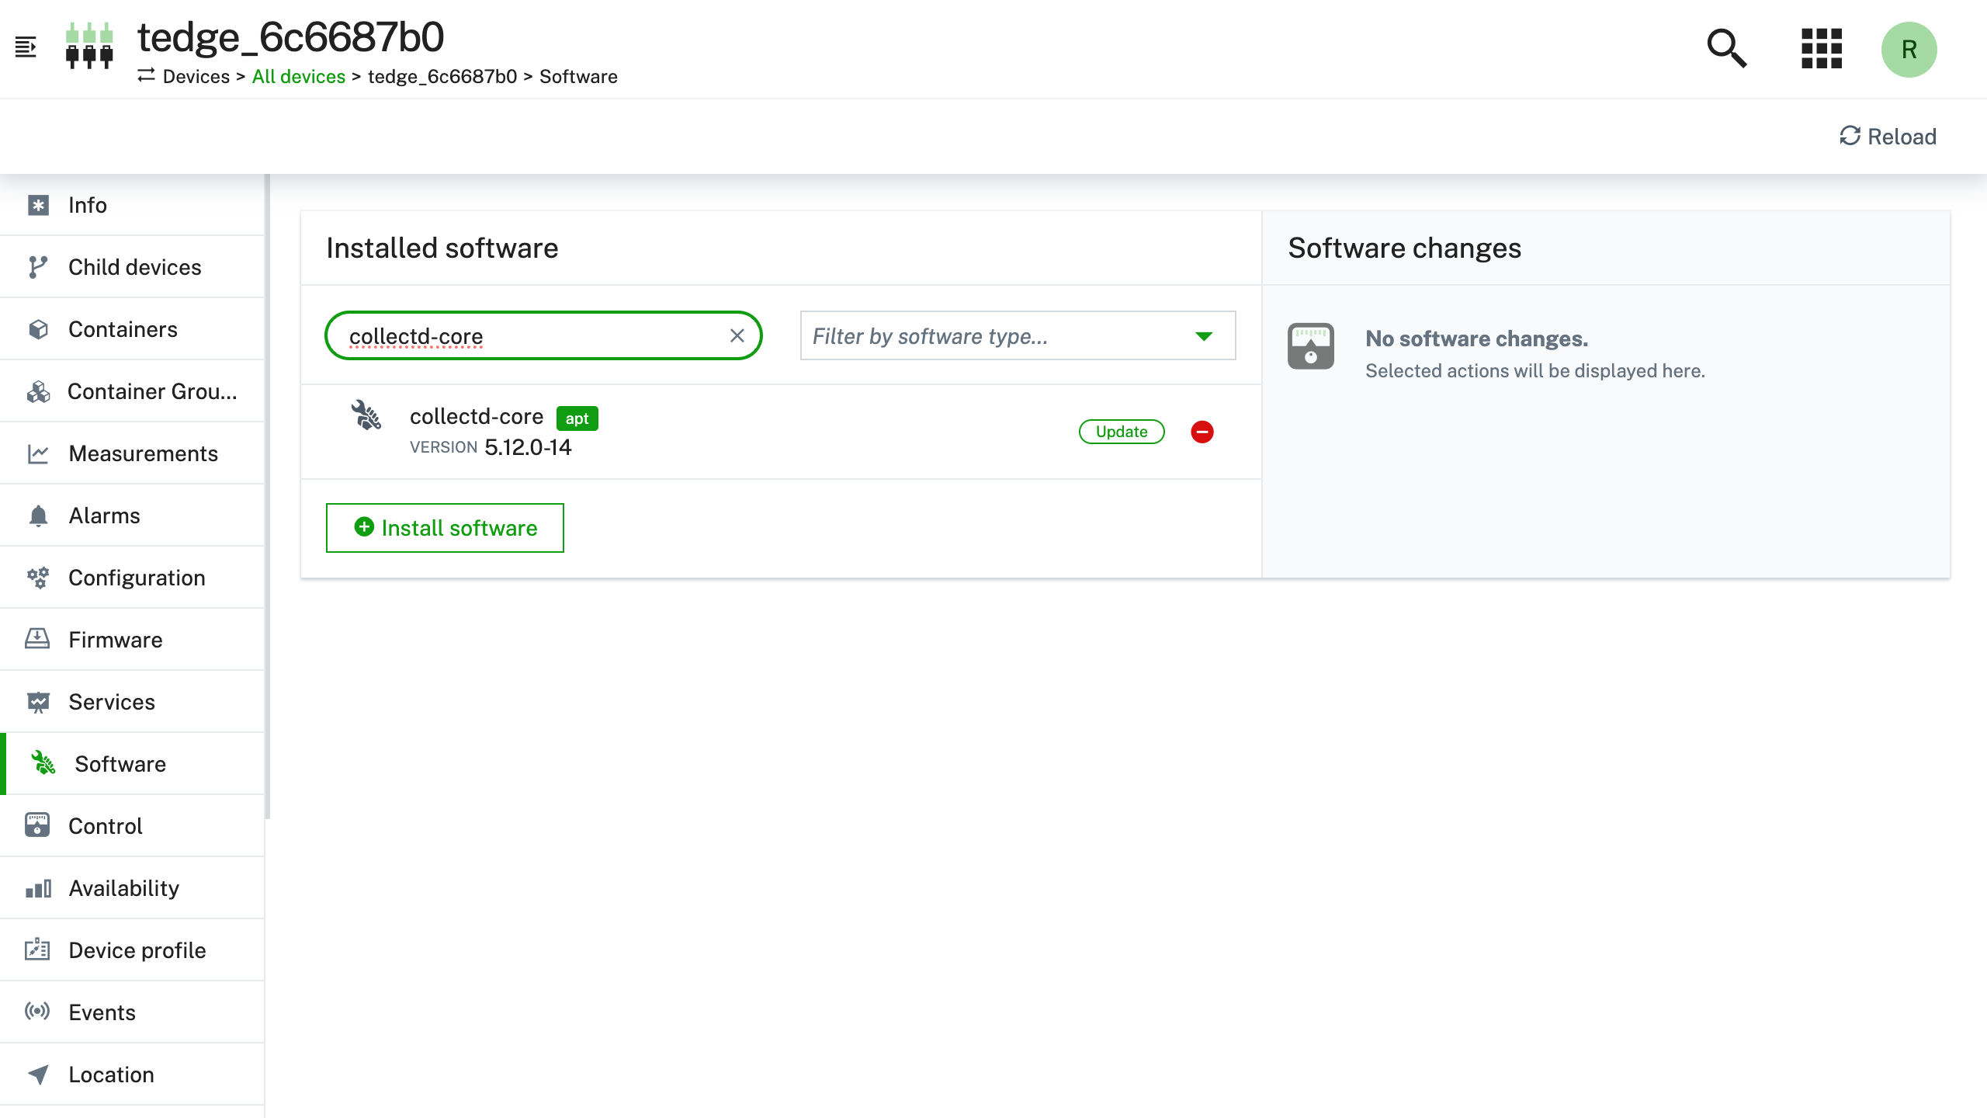
Task: Click the Devices breadcrumb text
Action: (196, 76)
